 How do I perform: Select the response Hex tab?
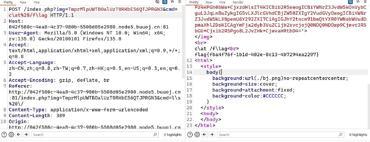[x=222, y=3]
